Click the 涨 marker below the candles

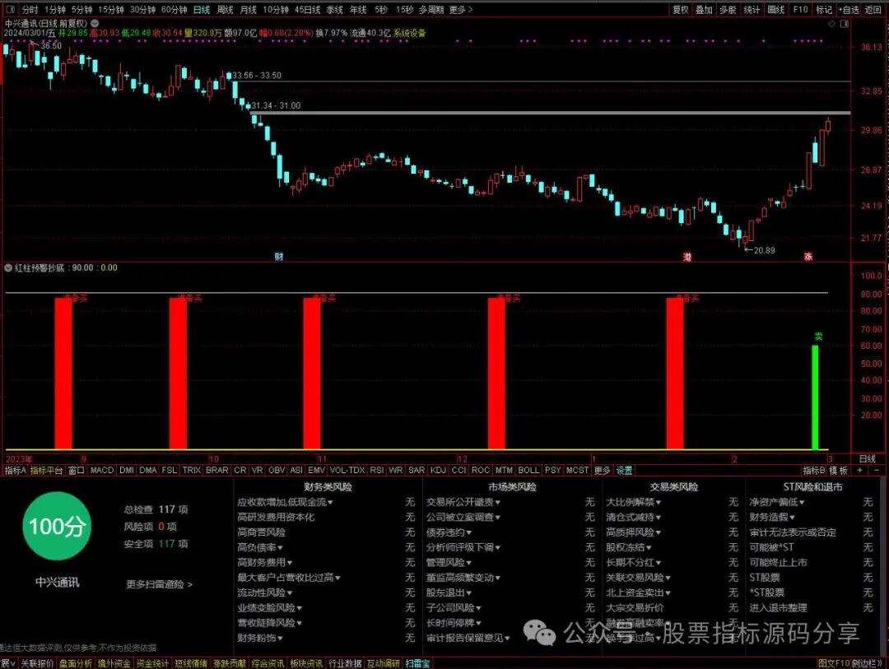808,257
